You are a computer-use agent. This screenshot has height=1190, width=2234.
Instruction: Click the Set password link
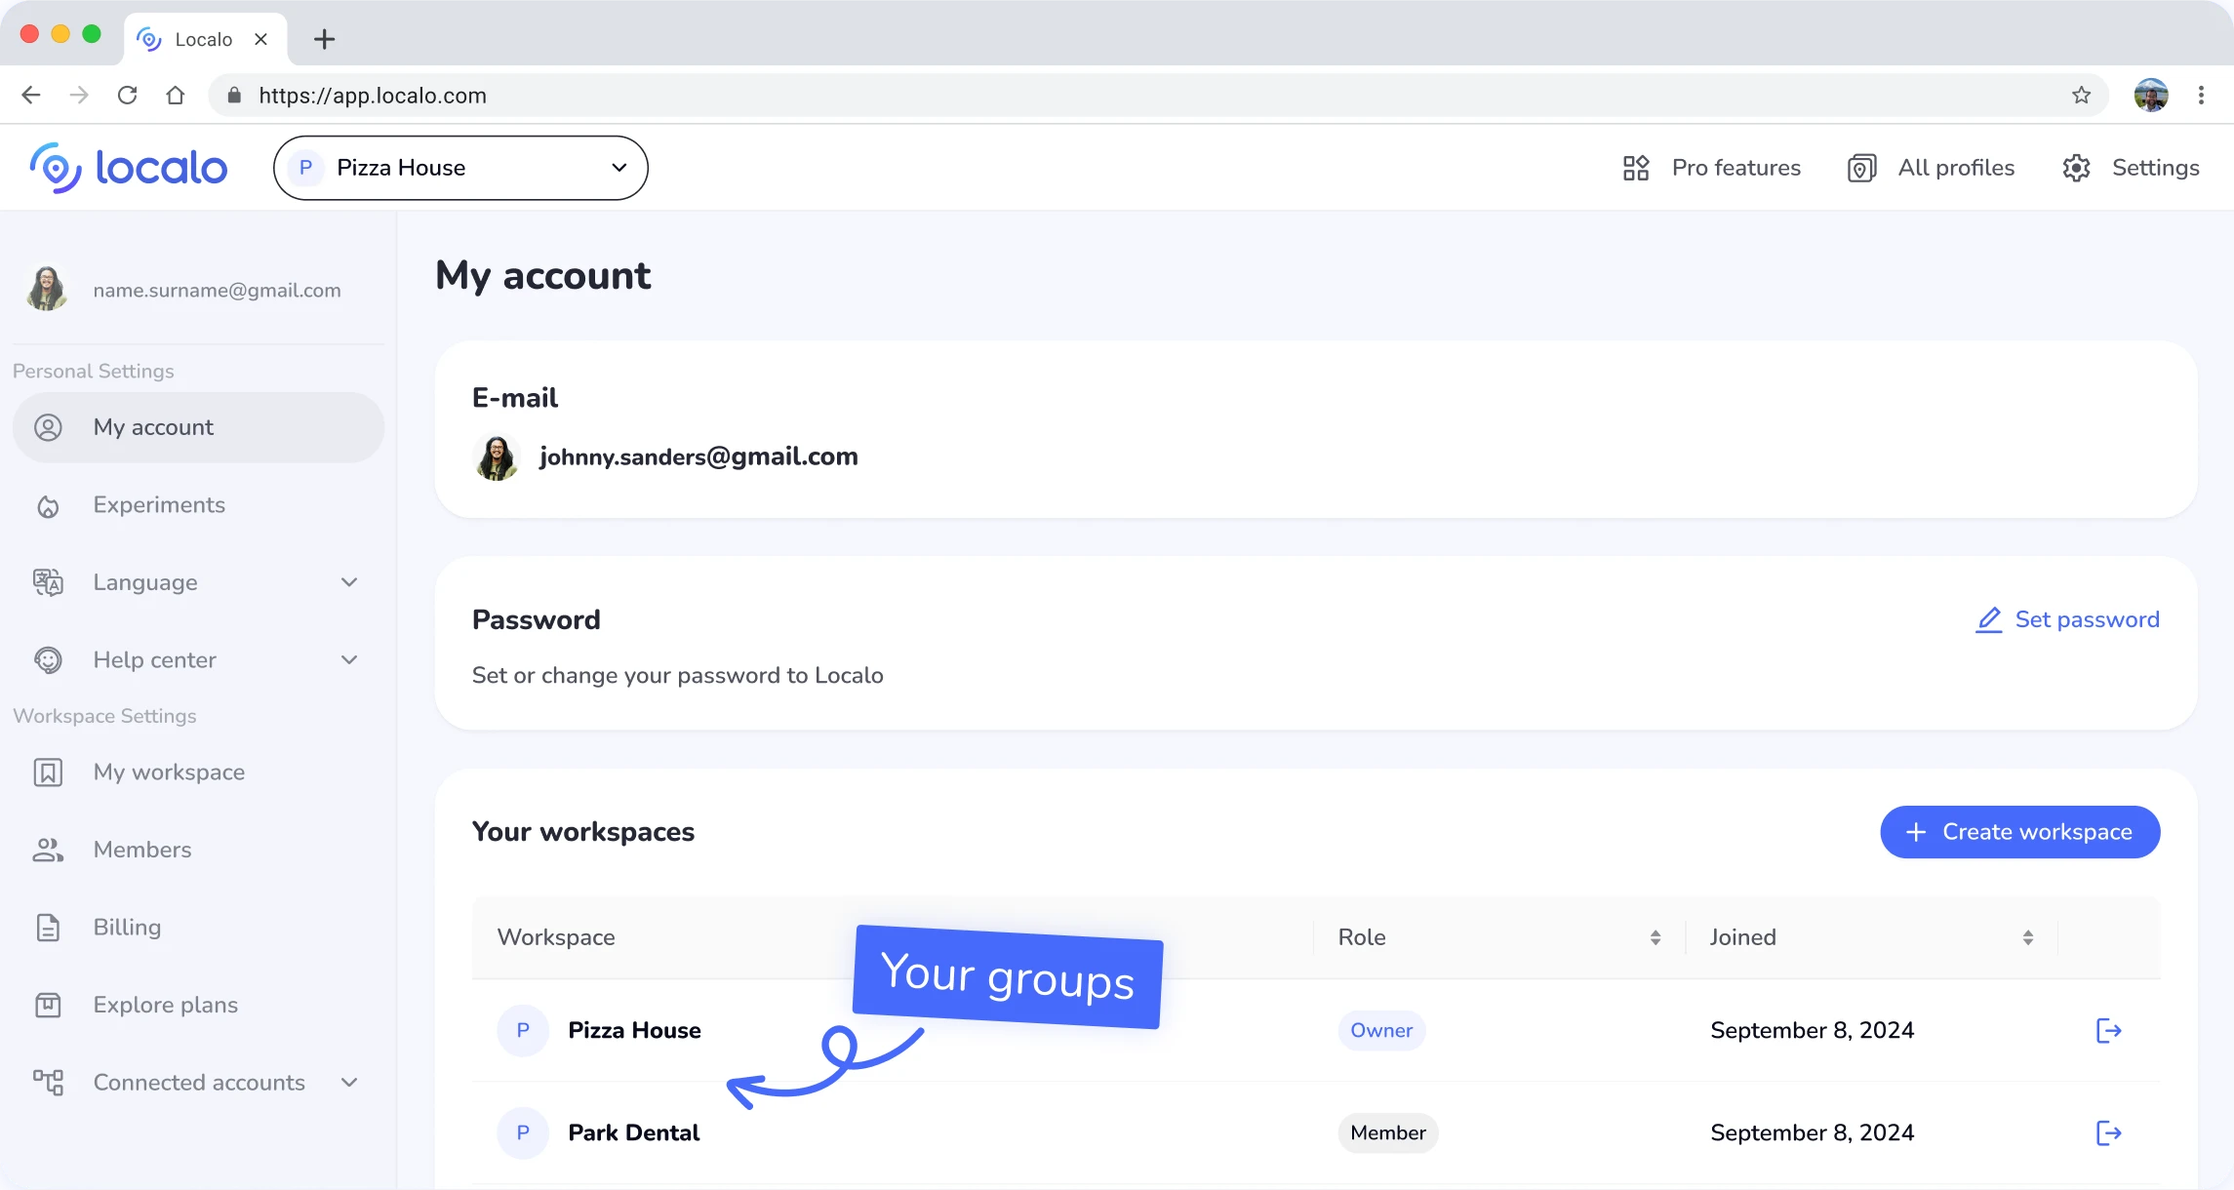pos(2067,619)
